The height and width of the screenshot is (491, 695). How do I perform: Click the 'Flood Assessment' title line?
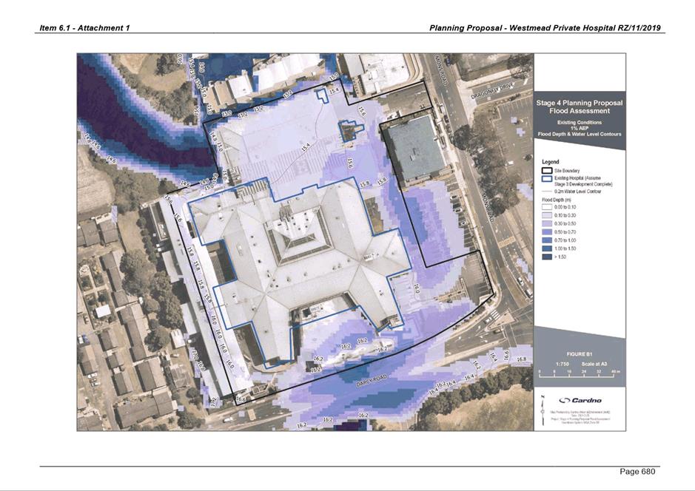tap(580, 111)
